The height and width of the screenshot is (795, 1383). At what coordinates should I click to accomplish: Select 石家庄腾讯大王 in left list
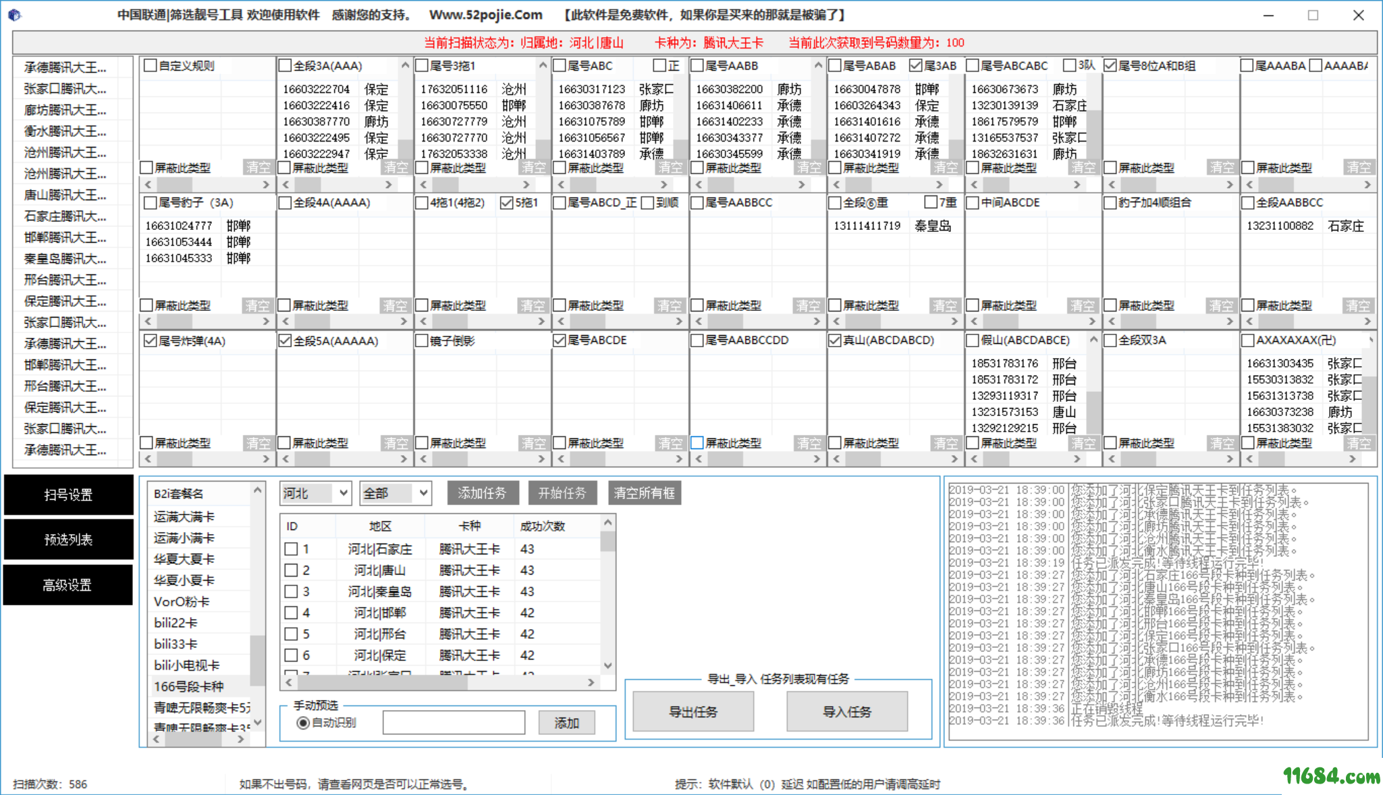(66, 216)
